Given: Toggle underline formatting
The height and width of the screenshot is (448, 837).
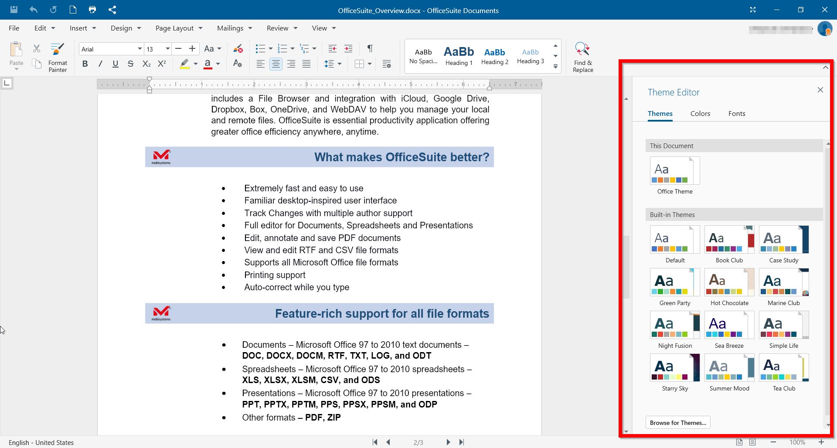Looking at the screenshot, I should pyautogui.click(x=116, y=64).
